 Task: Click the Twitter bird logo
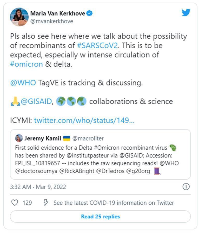click(x=186, y=13)
